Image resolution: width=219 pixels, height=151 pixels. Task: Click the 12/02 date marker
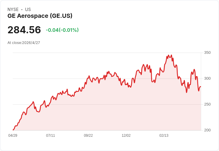126,136
